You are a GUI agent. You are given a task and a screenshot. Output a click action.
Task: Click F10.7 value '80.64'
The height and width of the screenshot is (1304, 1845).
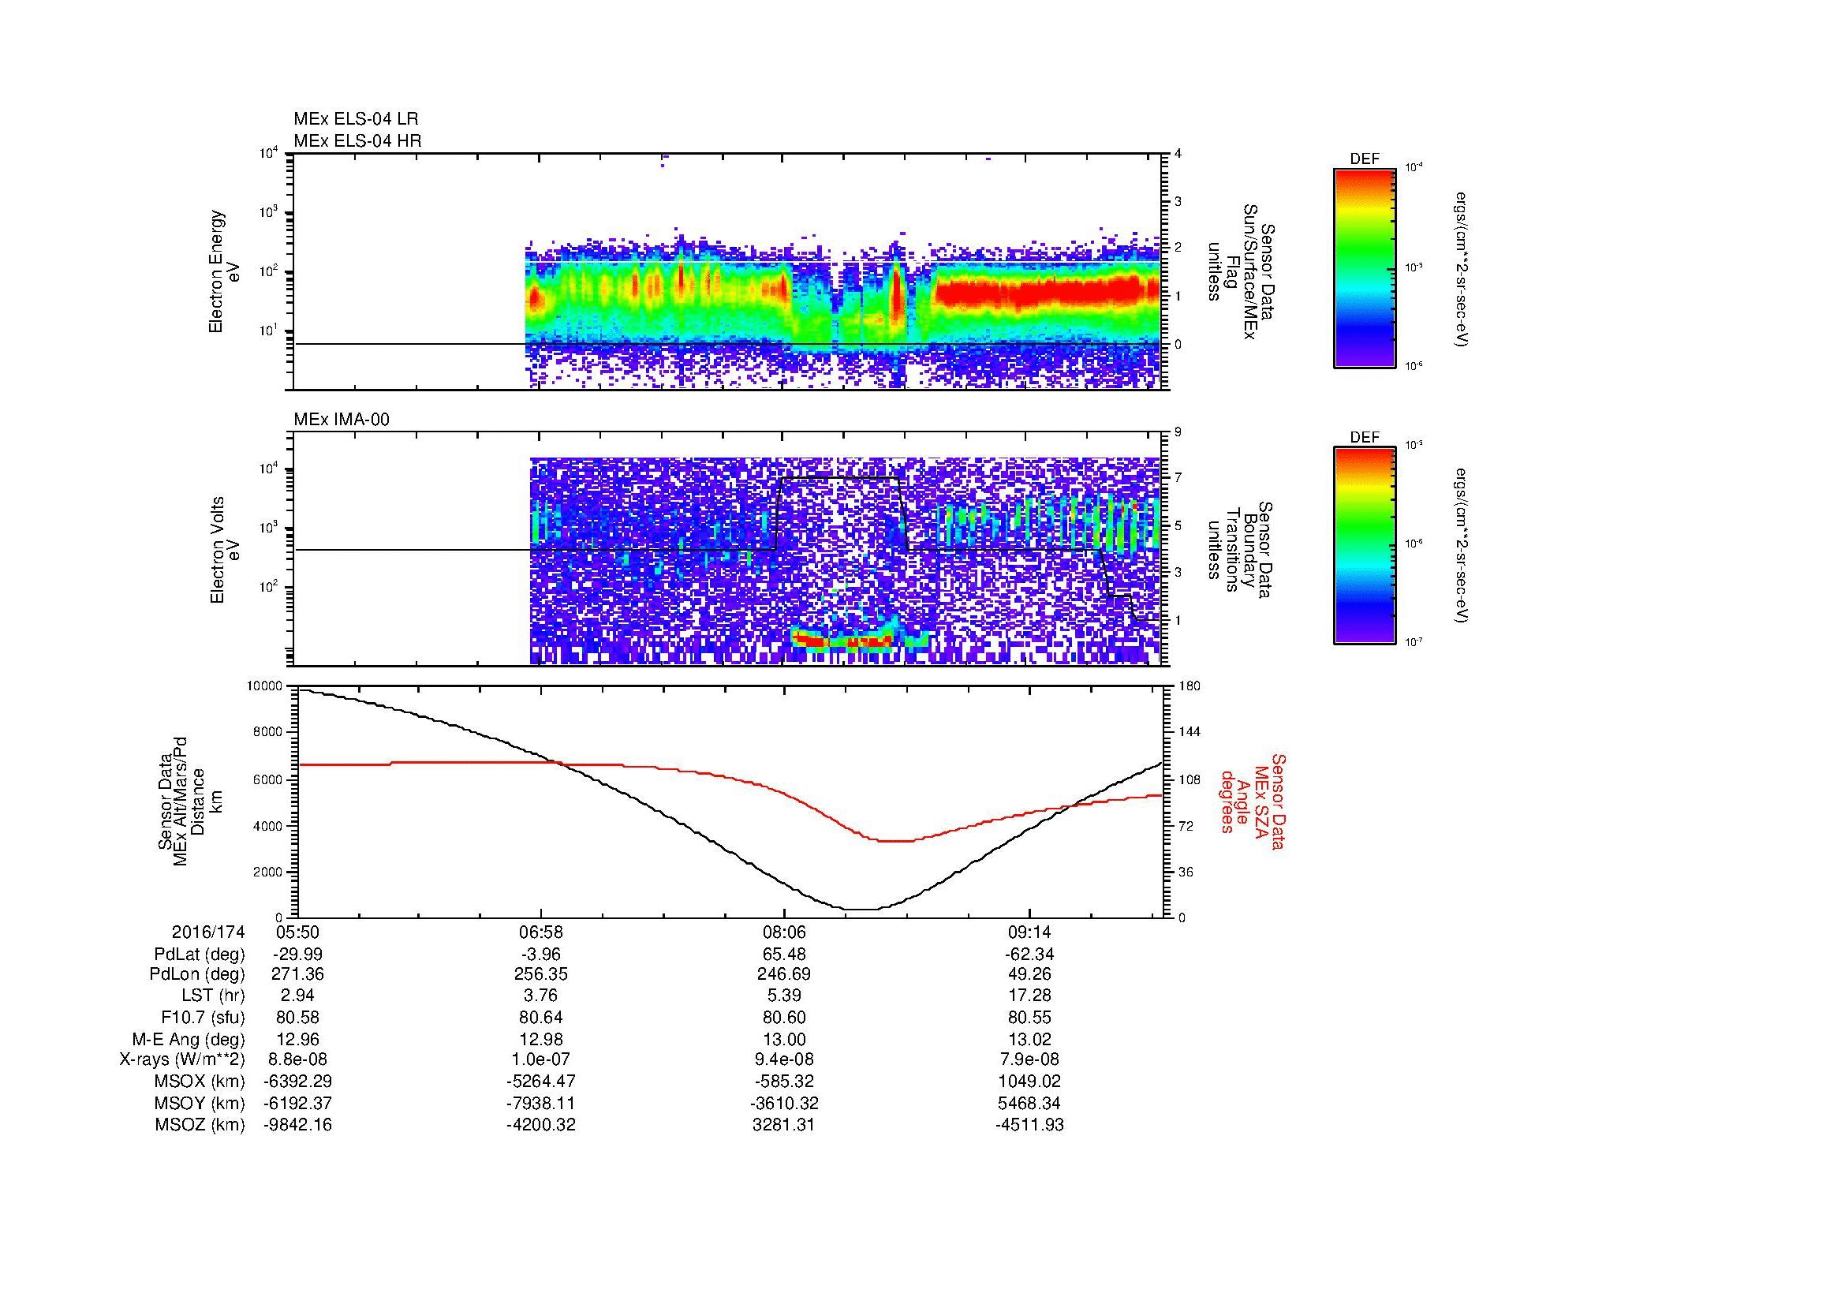click(x=541, y=1017)
